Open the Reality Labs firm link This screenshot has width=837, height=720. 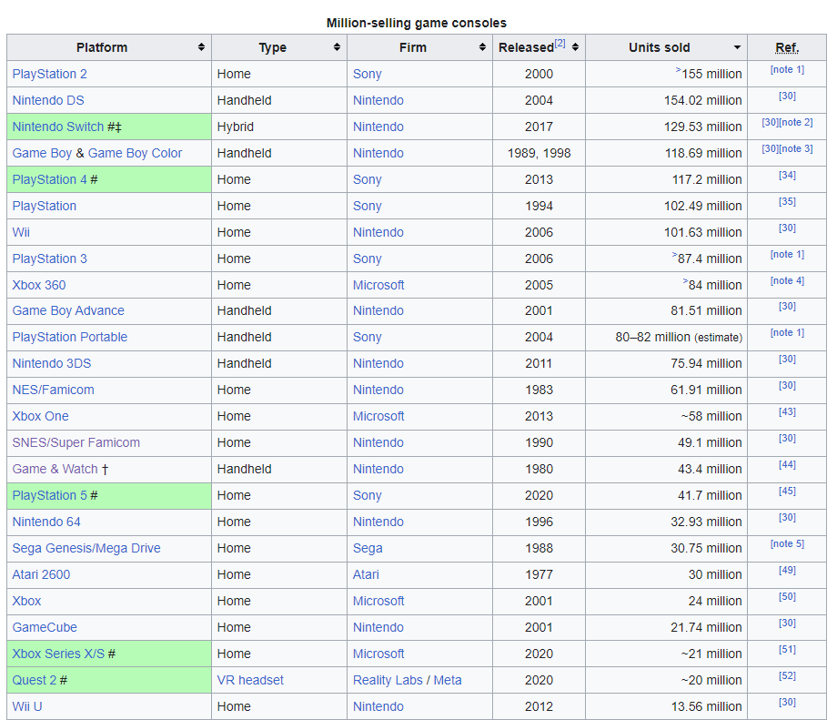(x=388, y=680)
